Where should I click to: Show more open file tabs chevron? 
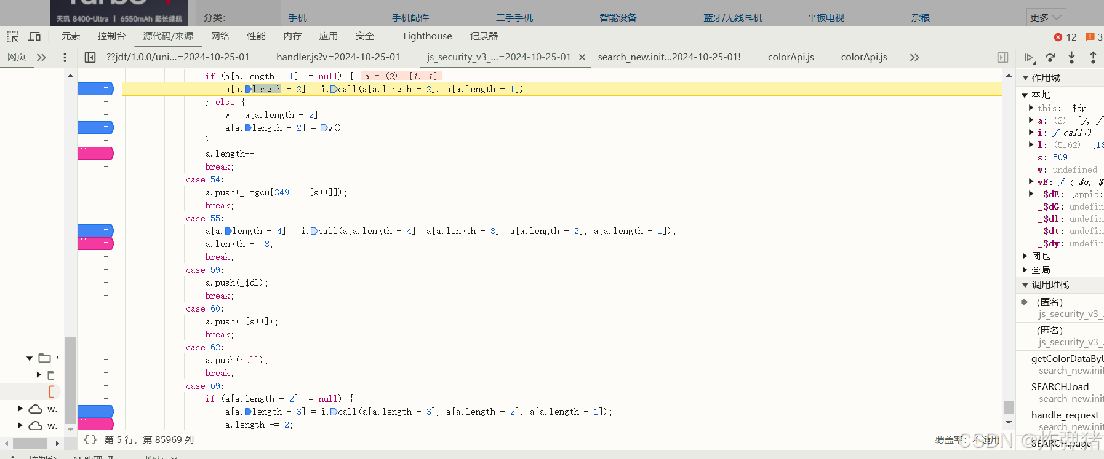pyautogui.click(x=914, y=57)
